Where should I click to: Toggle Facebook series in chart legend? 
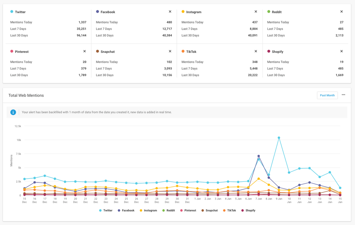point(126,210)
